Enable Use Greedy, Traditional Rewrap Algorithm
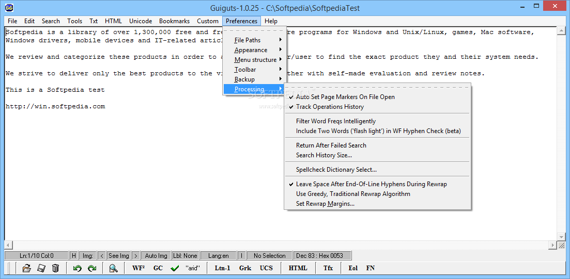This screenshot has width=570, height=279. (377, 194)
